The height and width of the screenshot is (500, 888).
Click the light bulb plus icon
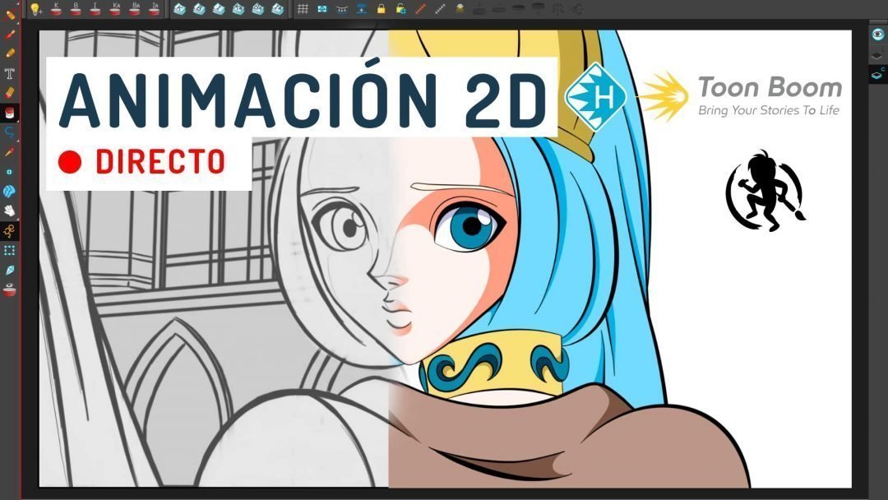coord(36,9)
